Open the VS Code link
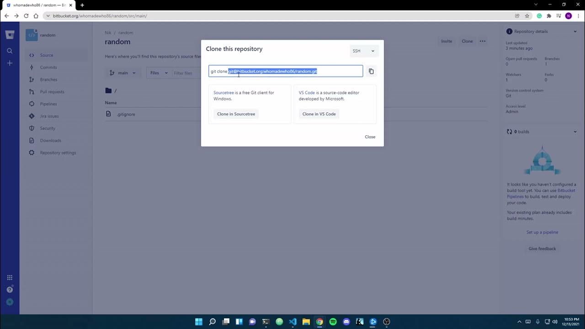 pyautogui.click(x=307, y=92)
